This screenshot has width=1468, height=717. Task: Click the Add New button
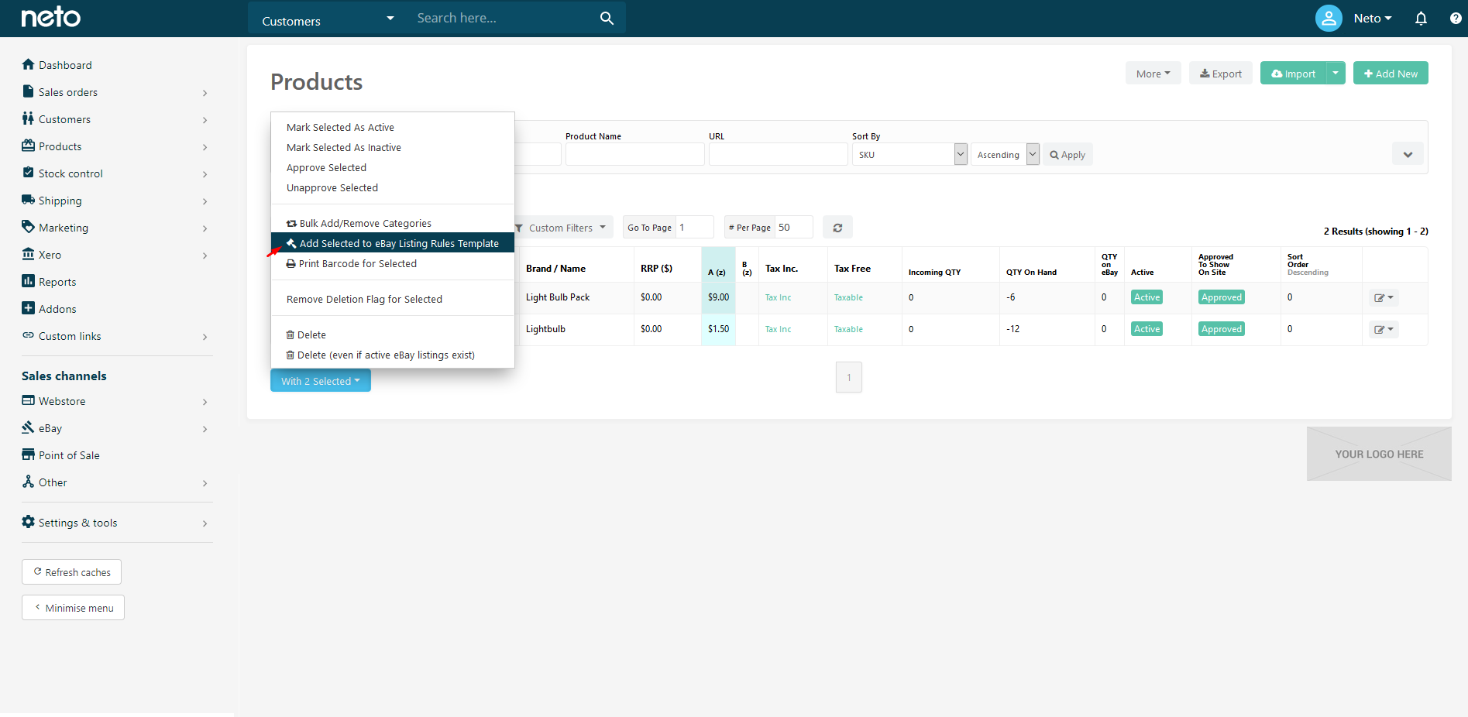(x=1391, y=74)
